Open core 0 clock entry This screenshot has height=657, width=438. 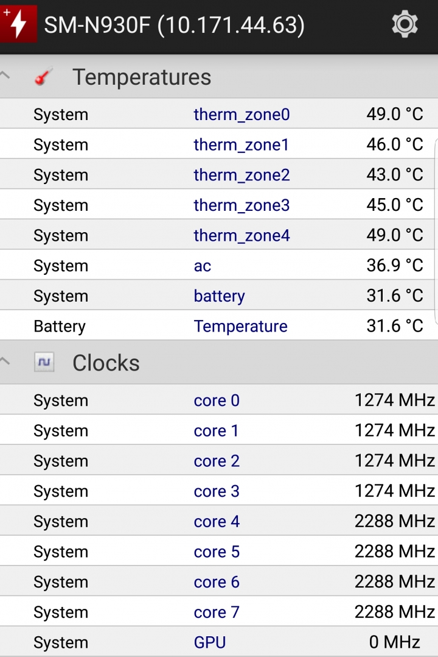tap(217, 400)
